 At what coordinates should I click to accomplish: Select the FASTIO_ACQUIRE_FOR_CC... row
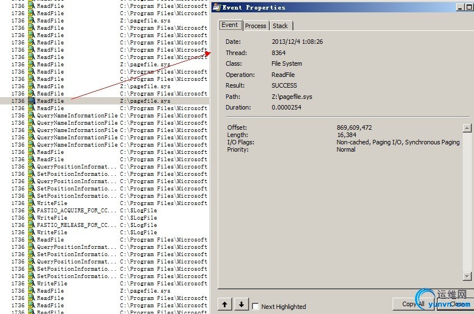(x=104, y=211)
